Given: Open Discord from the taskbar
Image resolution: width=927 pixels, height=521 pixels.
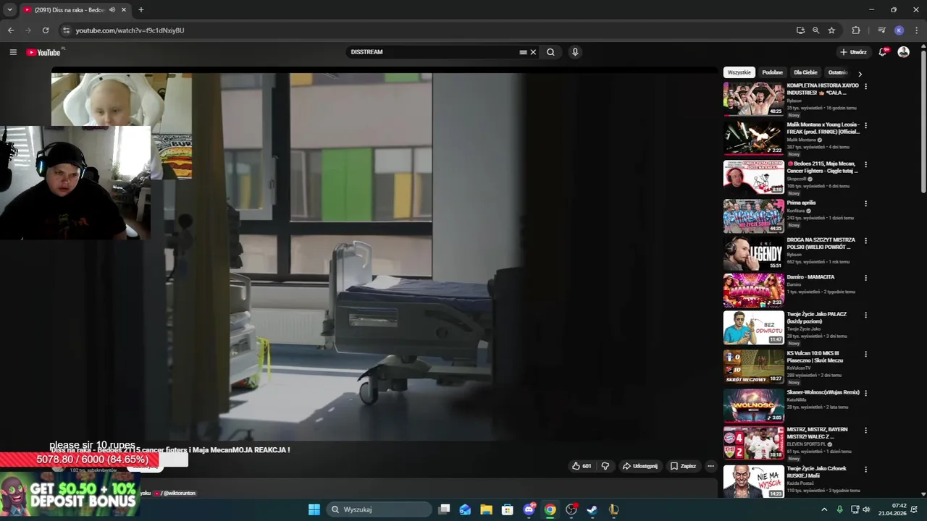Looking at the screenshot, I should (x=529, y=509).
